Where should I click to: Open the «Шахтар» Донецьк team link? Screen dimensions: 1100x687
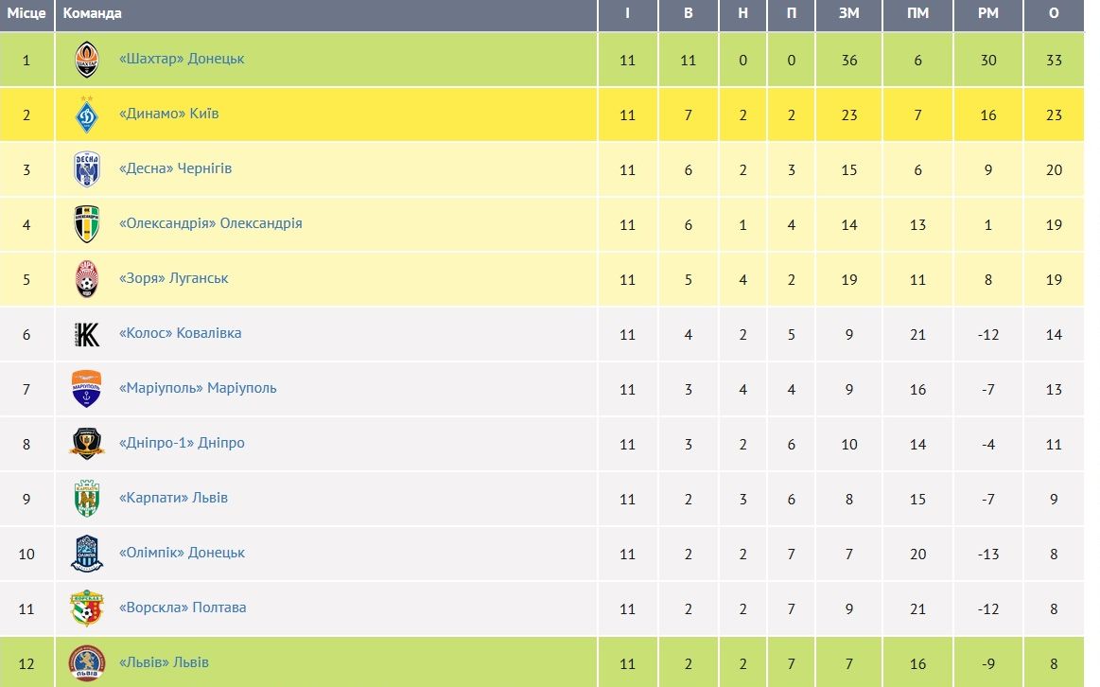182,59
